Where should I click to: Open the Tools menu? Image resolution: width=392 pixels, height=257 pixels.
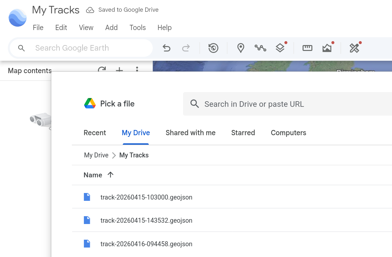pos(137,28)
